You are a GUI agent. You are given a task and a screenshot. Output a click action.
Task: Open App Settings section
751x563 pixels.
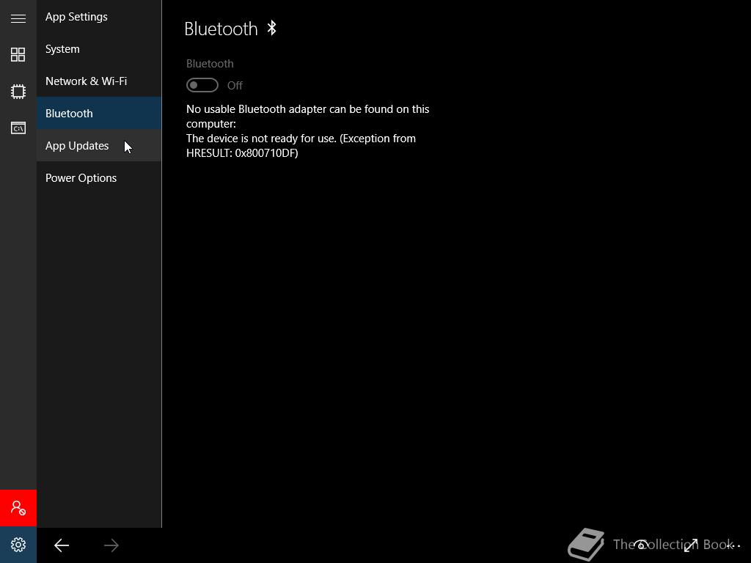(99, 17)
